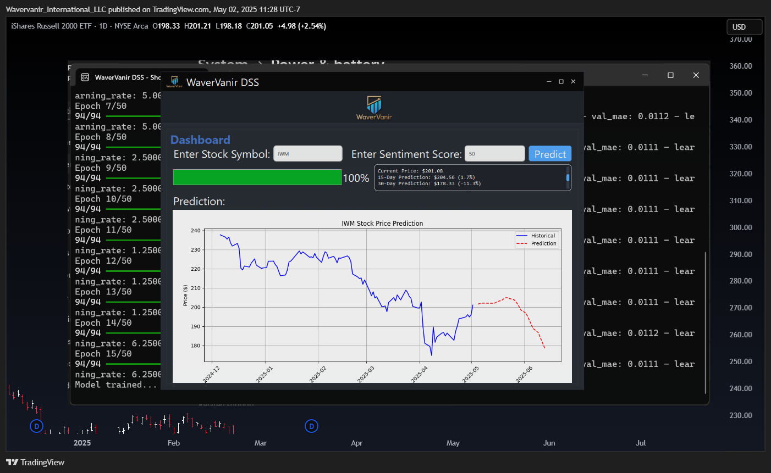Click the 30-Day Prediction result line
Viewport: 771px width, 473px height.
pos(429,183)
